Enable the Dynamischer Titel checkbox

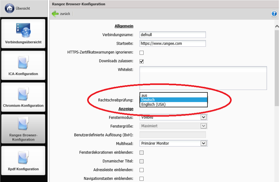141,161
